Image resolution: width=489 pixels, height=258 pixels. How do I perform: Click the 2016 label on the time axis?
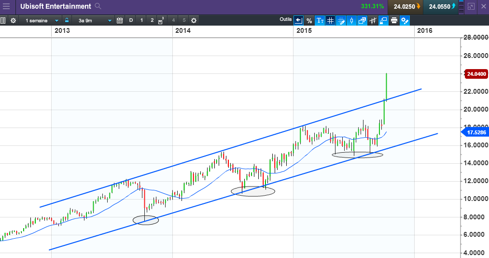(425, 30)
